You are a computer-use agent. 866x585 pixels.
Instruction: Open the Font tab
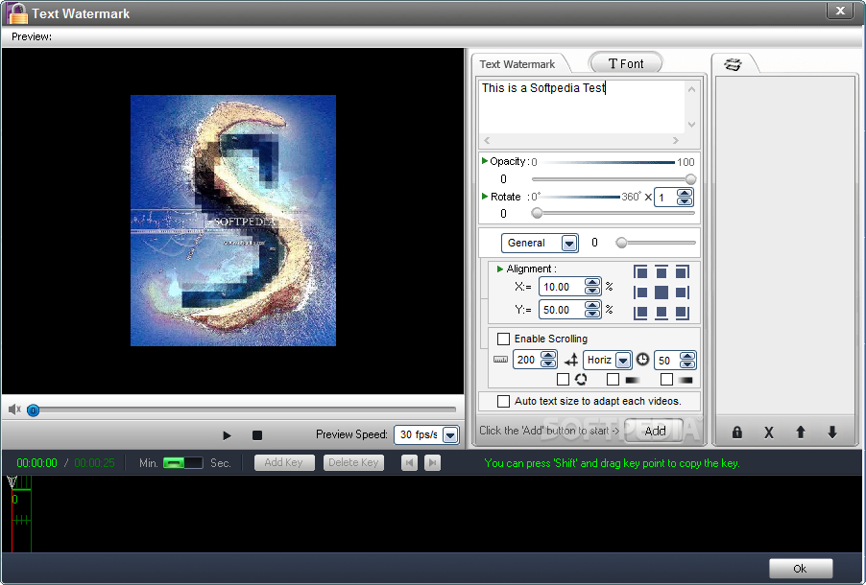(x=626, y=64)
